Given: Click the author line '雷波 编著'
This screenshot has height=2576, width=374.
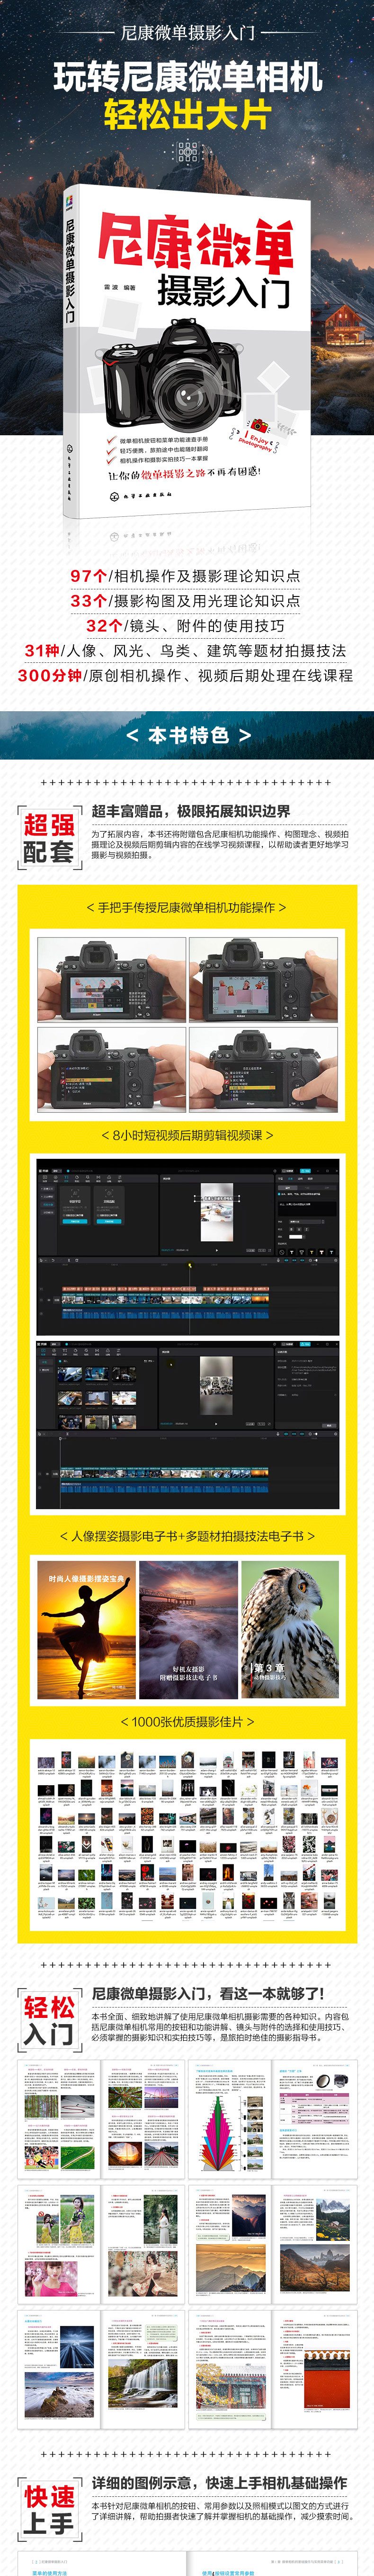Looking at the screenshot, I should [120, 287].
